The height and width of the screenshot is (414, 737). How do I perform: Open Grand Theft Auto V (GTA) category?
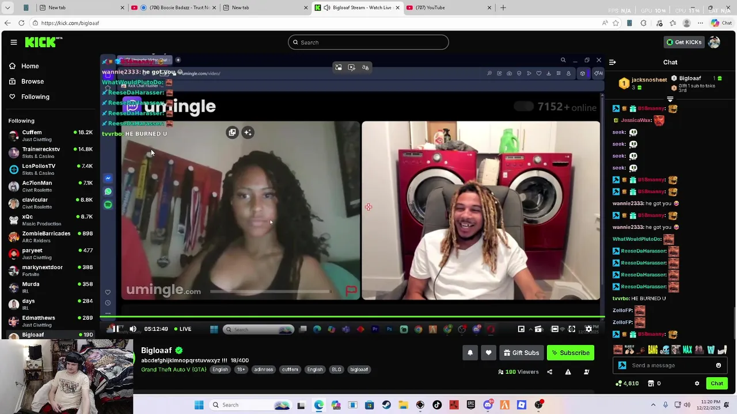coord(173,370)
